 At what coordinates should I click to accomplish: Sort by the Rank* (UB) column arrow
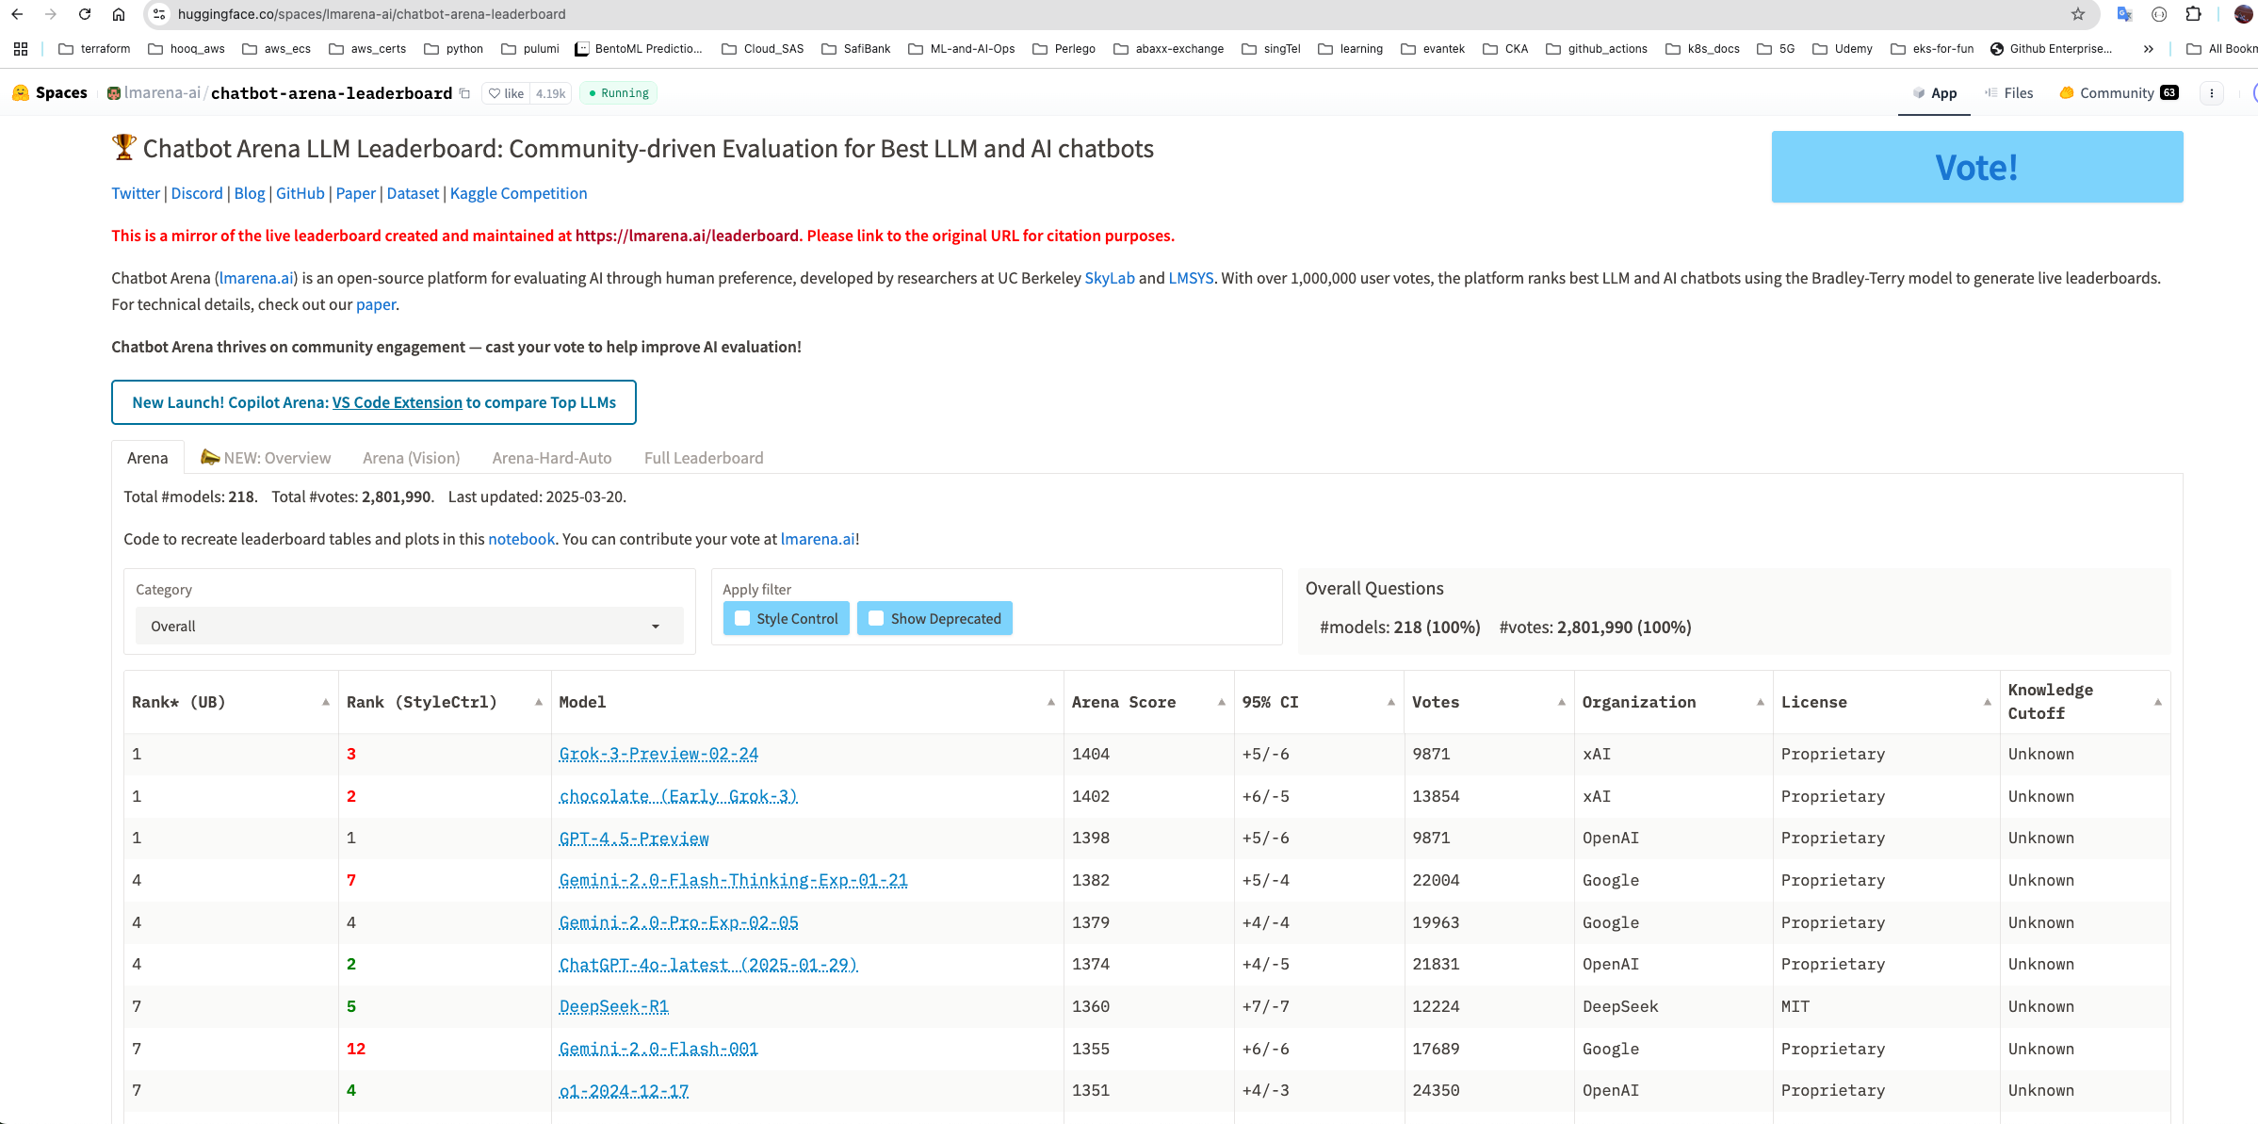tap(326, 702)
